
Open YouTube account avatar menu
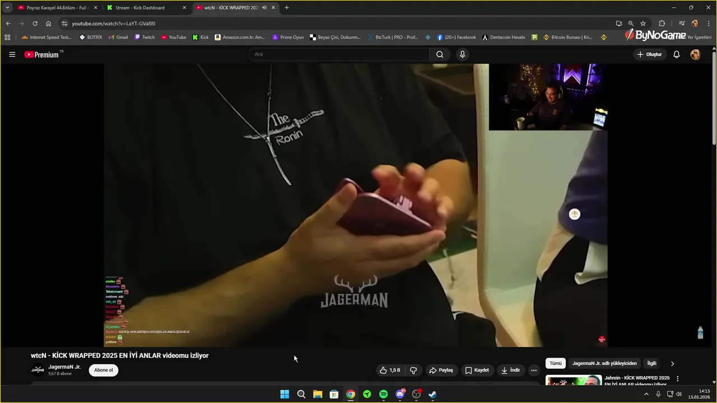[x=695, y=54]
